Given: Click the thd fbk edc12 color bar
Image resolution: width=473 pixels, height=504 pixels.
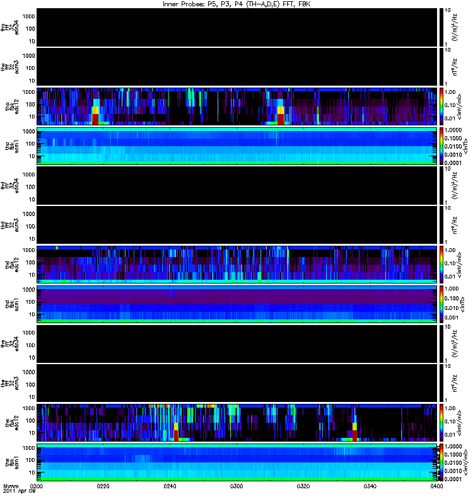Looking at the screenshot, I should (441, 265).
